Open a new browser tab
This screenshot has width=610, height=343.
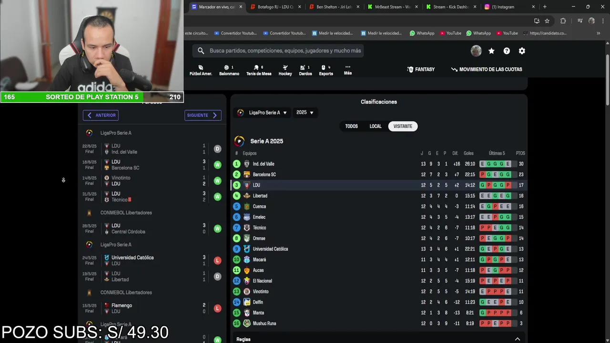[545, 7]
